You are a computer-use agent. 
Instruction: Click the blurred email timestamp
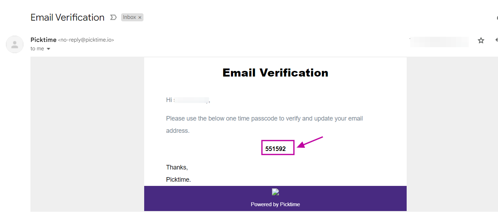(439, 42)
